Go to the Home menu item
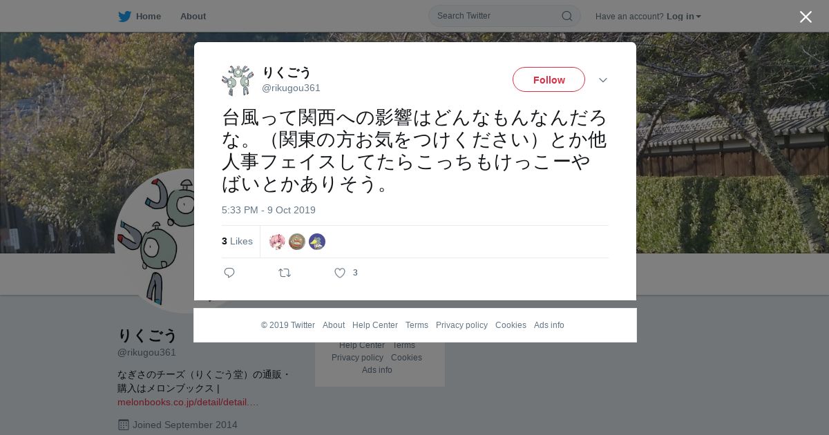 coord(149,17)
